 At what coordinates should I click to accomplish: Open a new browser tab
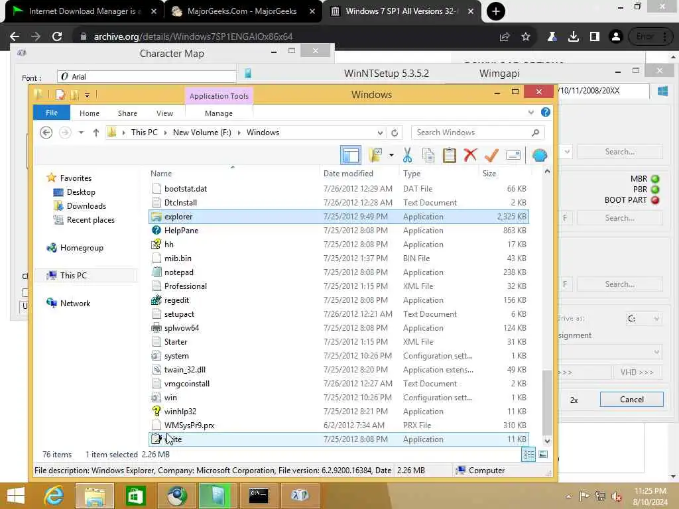point(496,11)
